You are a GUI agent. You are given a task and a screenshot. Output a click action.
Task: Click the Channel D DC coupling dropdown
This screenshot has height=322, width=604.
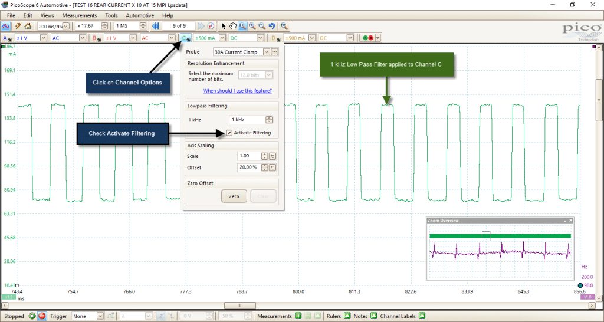point(350,38)
